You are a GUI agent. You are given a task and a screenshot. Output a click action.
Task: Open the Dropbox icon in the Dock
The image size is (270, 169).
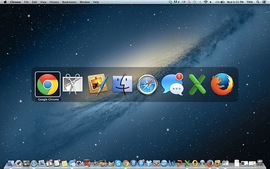[148, 163]
